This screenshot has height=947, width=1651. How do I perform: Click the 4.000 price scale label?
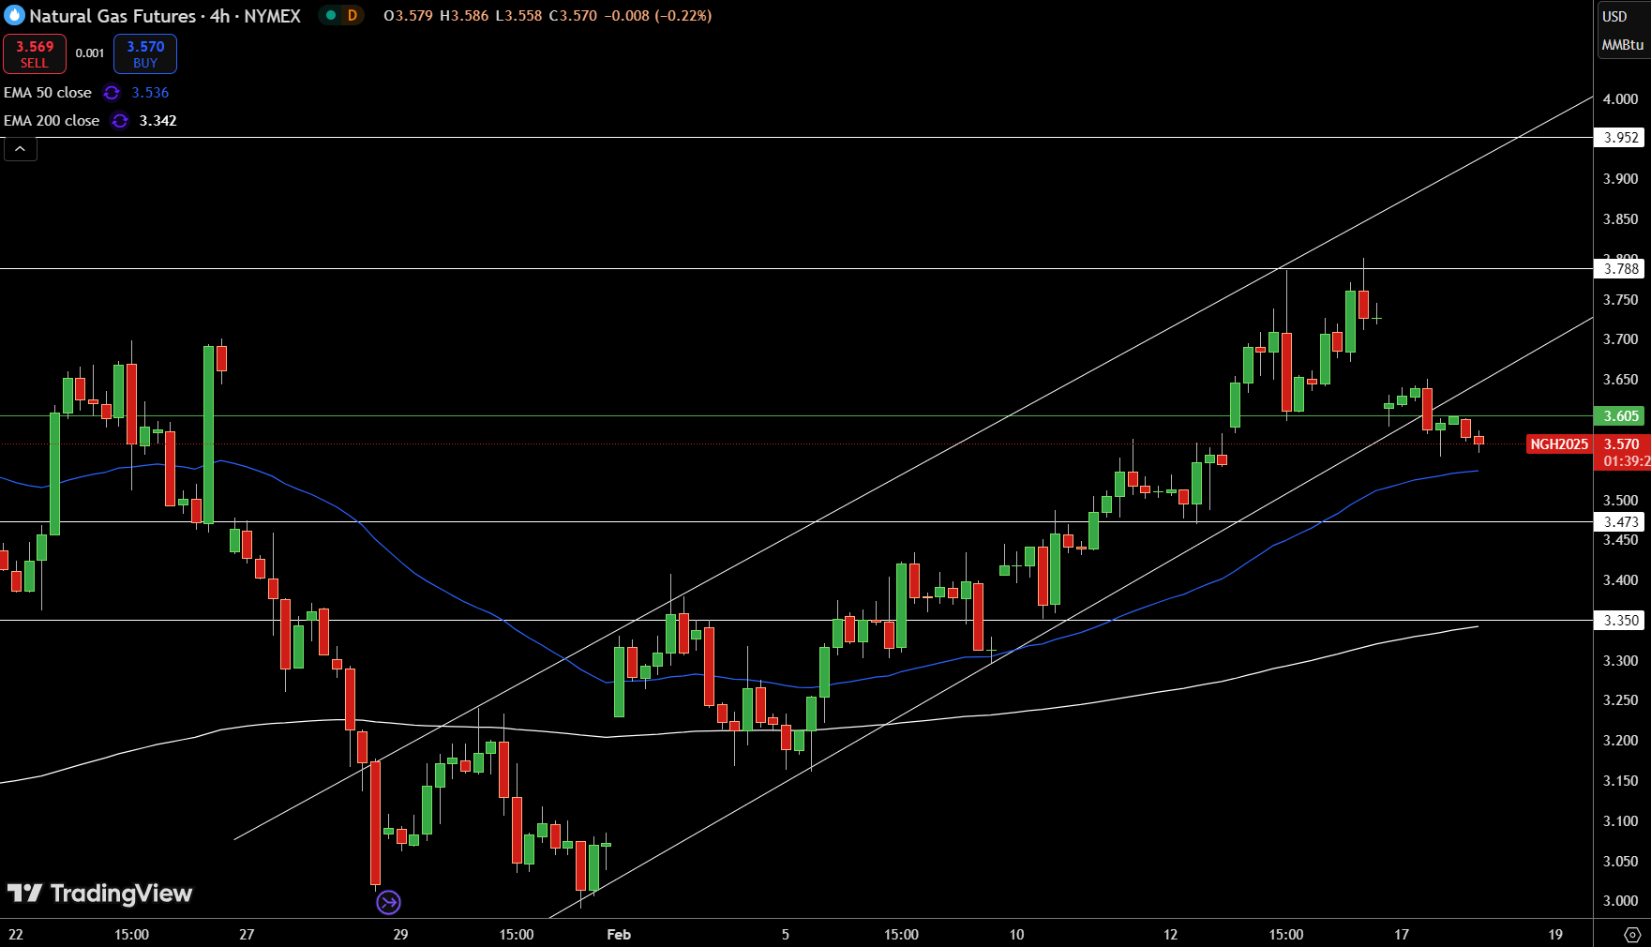click(x=1621, y=99)
